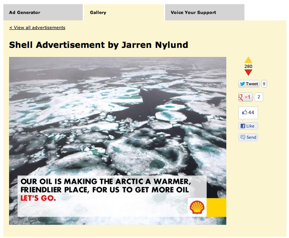Downvote the ad with the red arrow
This screenshot has width=289, height=238.
tap(248, 72)
